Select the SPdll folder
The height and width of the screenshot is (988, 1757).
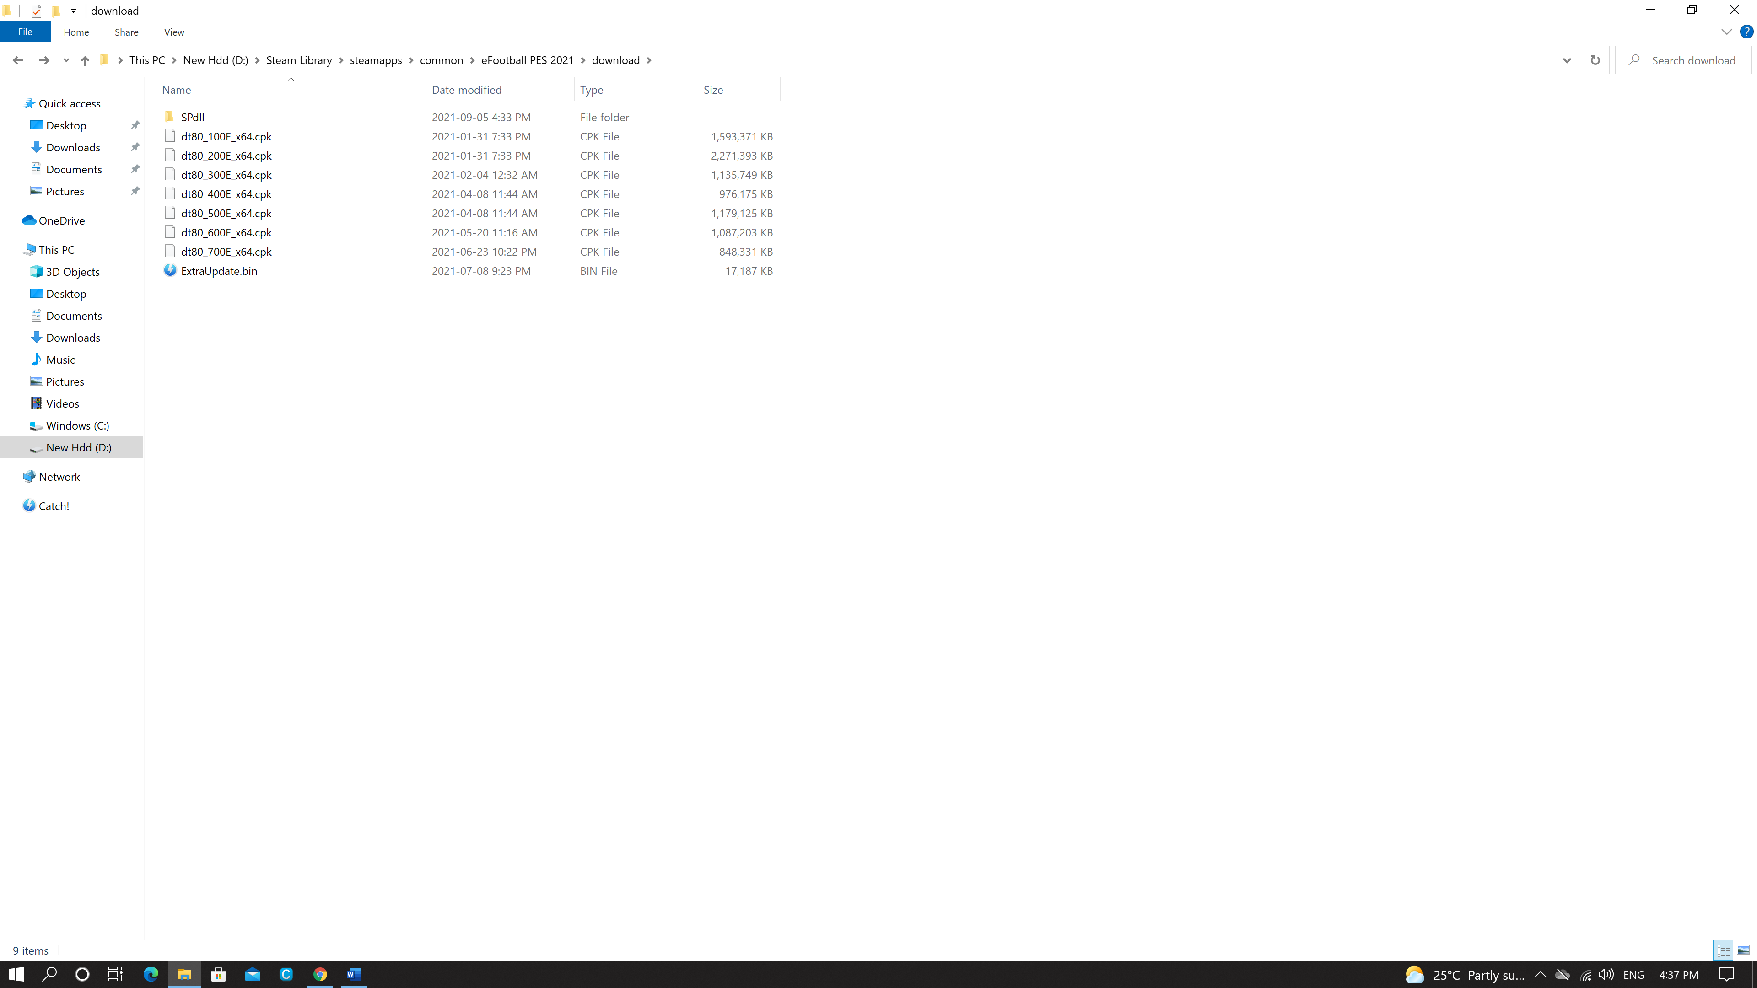[x=192, y=117]
